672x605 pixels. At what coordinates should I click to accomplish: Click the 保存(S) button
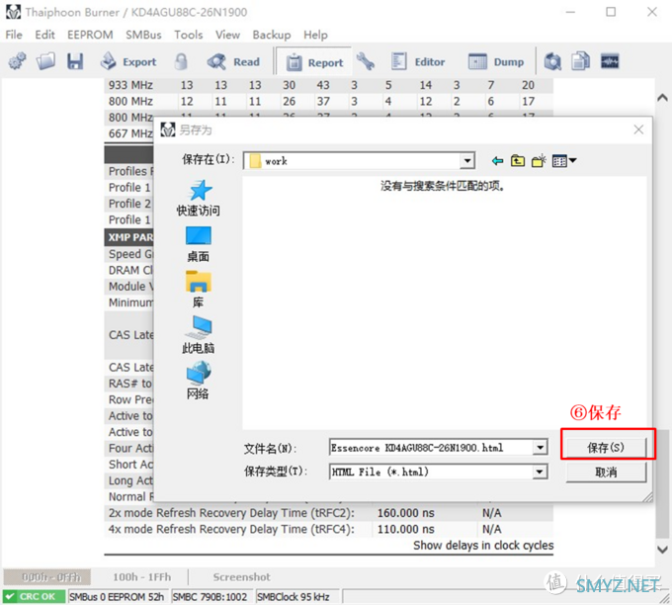[606, 448]
